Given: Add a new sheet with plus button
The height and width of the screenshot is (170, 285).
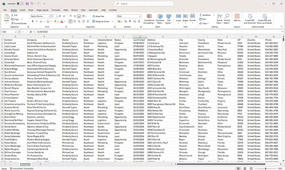Looking at the screenshot, I should click(x=40, y=164).
